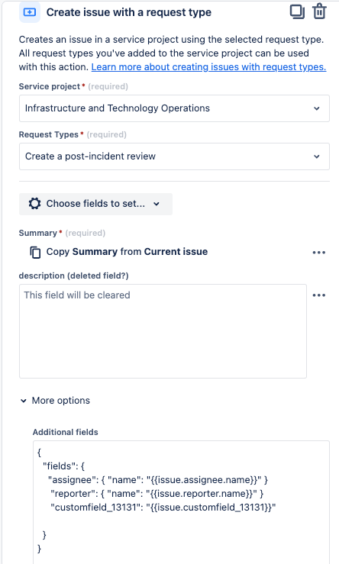Click the Additional fields label
Screen dimensions: 339x564
[x=66, y=432]
